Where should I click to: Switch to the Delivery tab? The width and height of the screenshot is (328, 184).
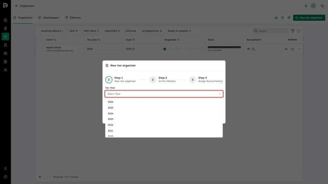(x=73, y=18)
